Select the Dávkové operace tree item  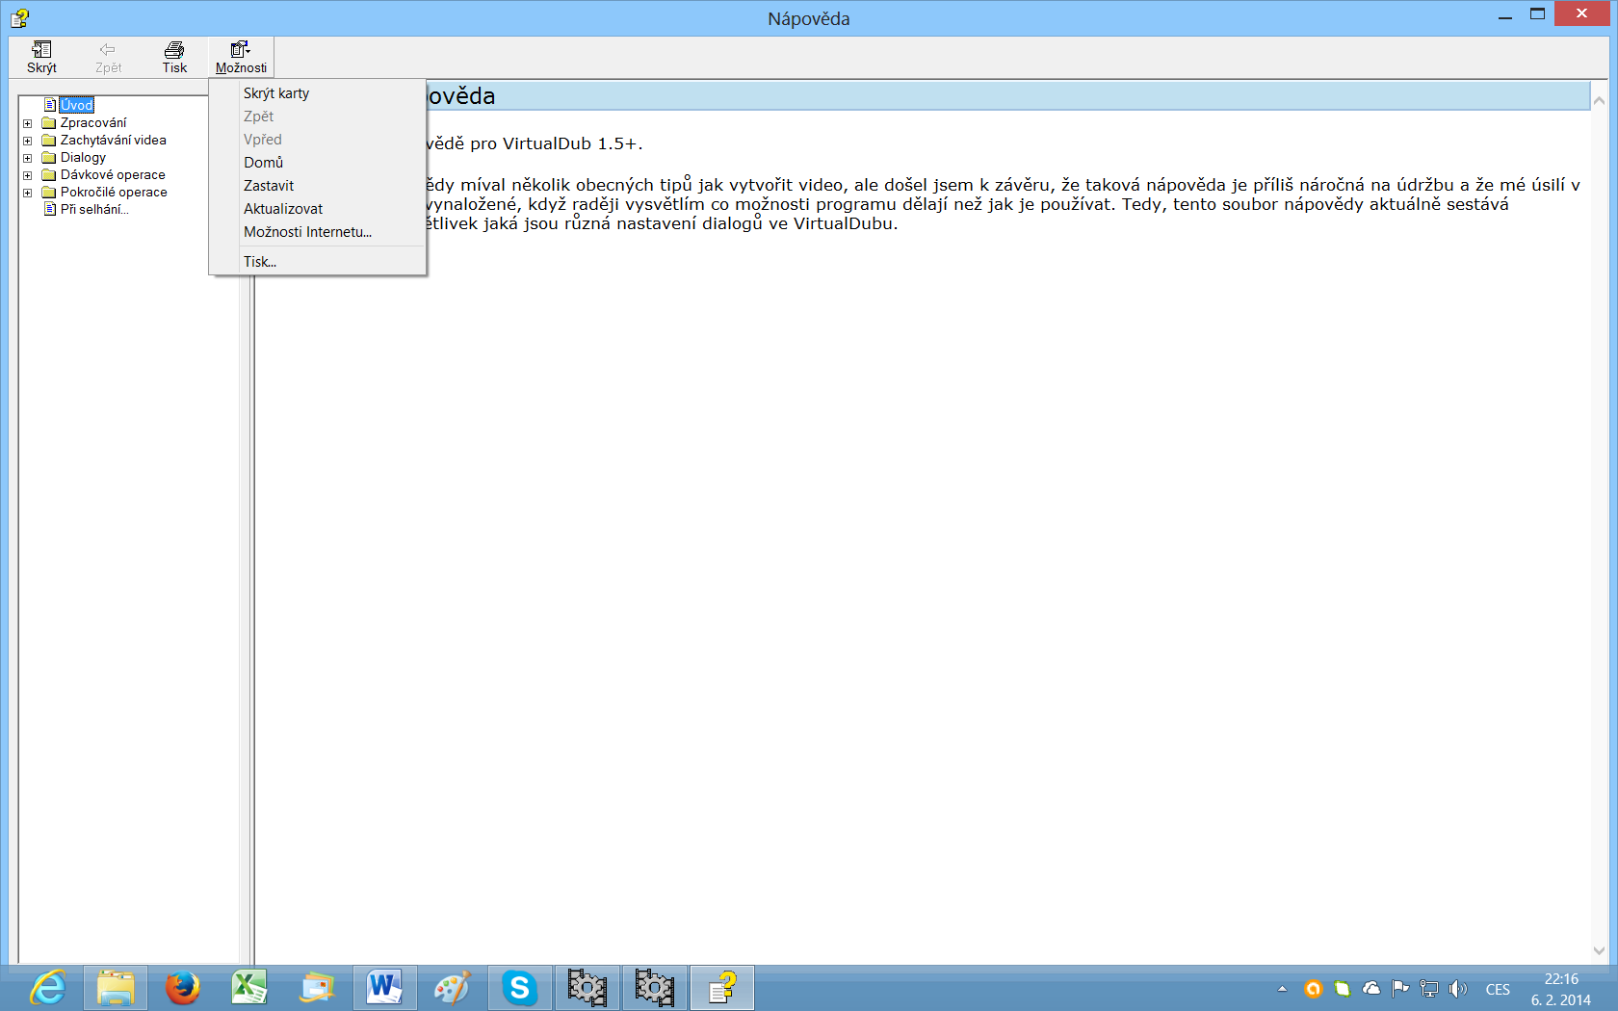point(113,175)
